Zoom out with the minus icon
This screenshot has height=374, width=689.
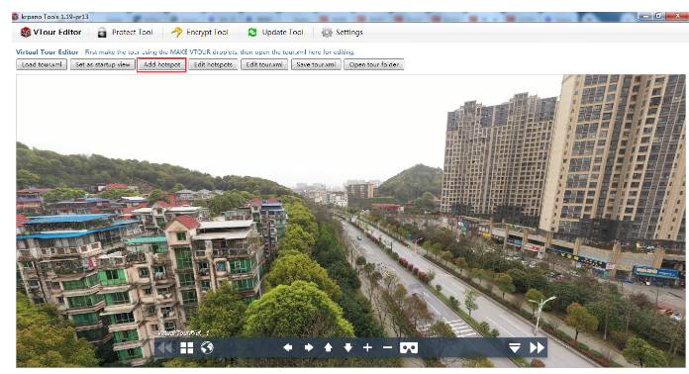(387, 347)
